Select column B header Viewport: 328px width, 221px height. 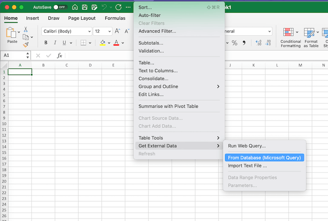tap(43, 65)
